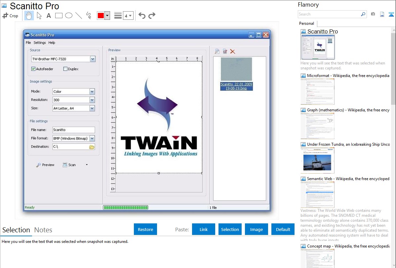The image size is (396, 268).
Task: Open the arrow dropdown next to Scan
Action: 87,165
